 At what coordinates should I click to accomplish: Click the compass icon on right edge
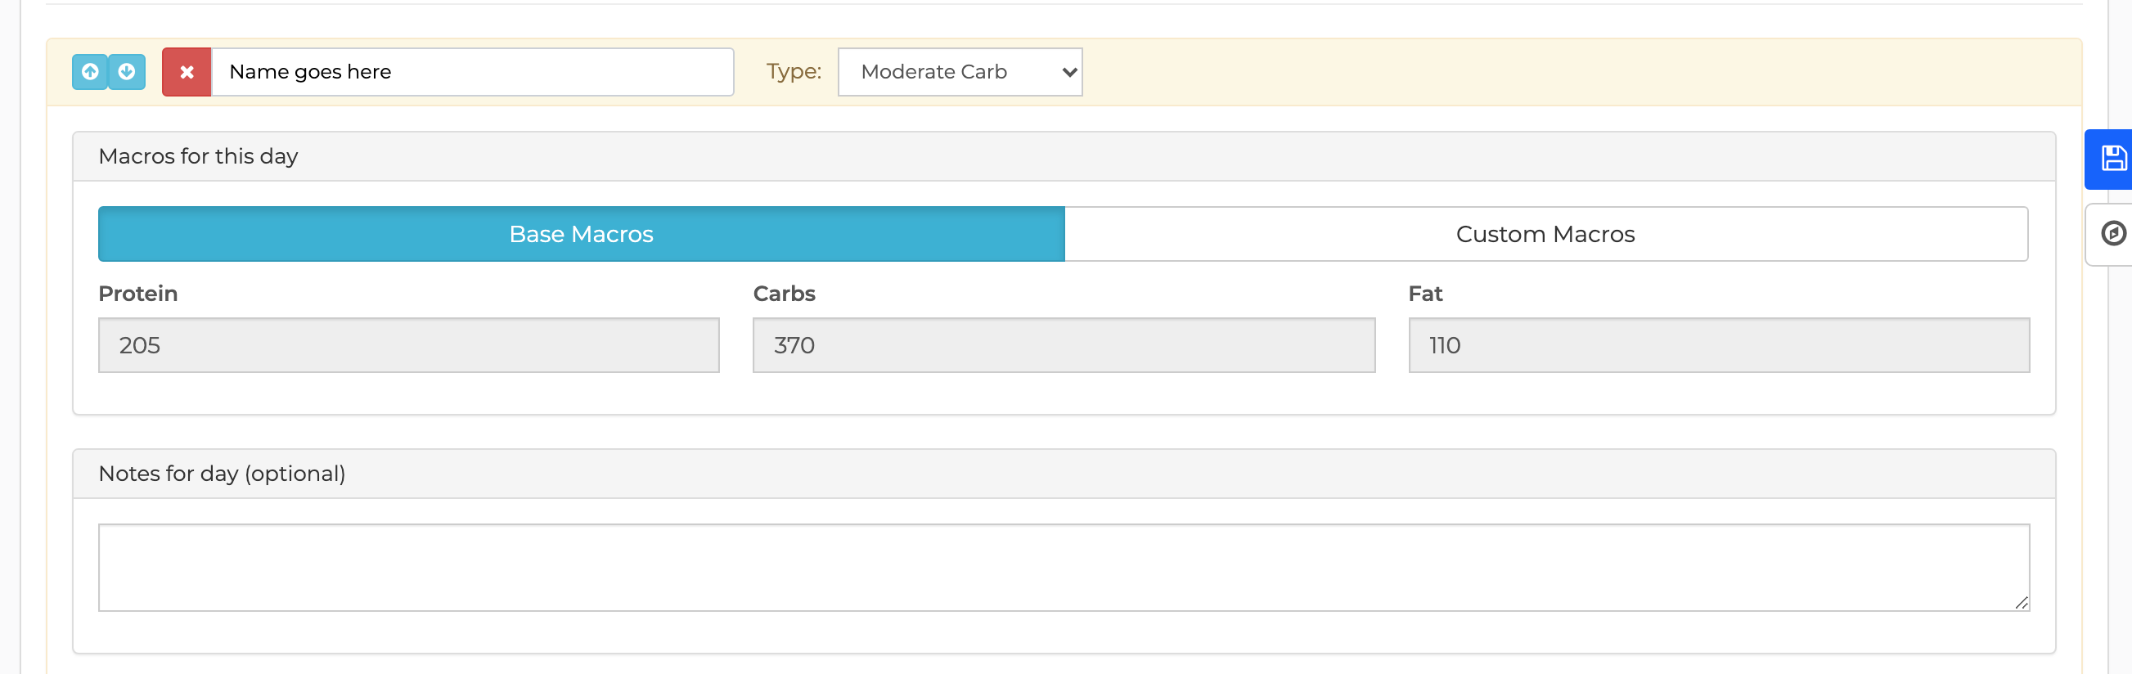click(2112, 234)
